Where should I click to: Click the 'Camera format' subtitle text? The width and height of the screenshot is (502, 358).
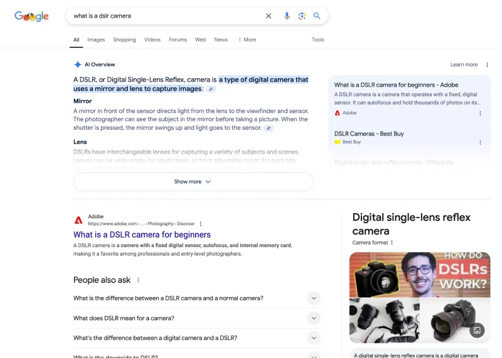click(x=370, y=243)
